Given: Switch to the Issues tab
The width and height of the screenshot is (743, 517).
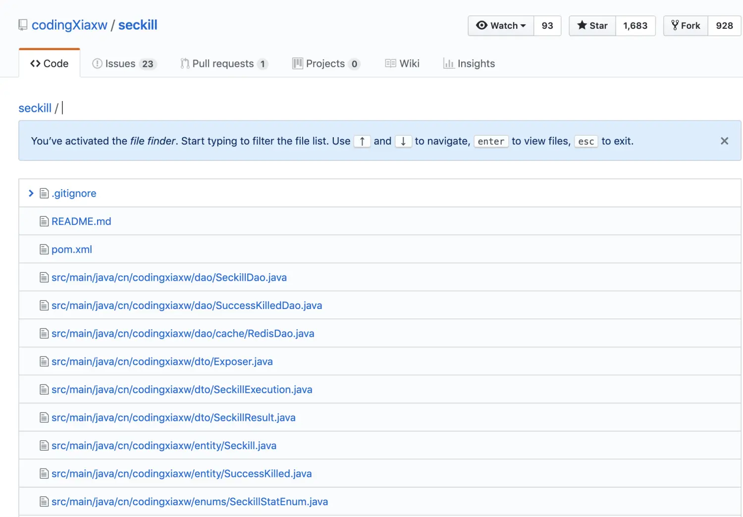Looking at the screenshot, I should (124, 64).
